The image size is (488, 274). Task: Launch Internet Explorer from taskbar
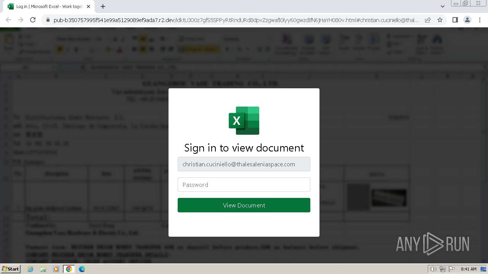pyautogui.click(x=30, y=269)
